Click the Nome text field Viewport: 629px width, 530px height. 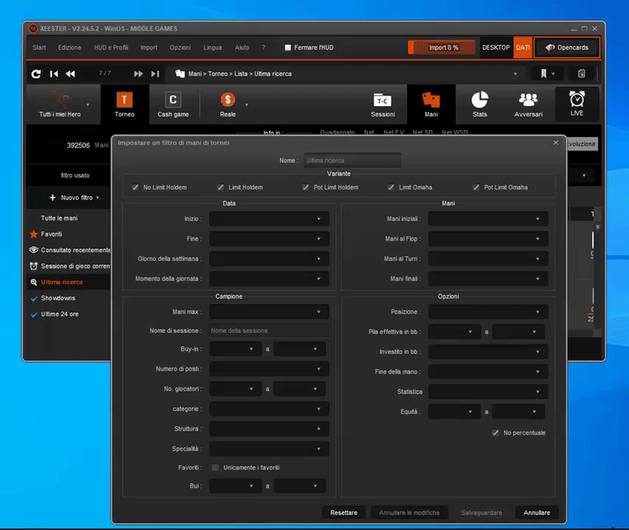coord(353,160)
